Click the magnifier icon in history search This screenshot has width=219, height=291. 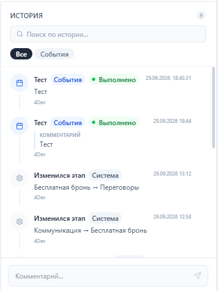(20, 34)
